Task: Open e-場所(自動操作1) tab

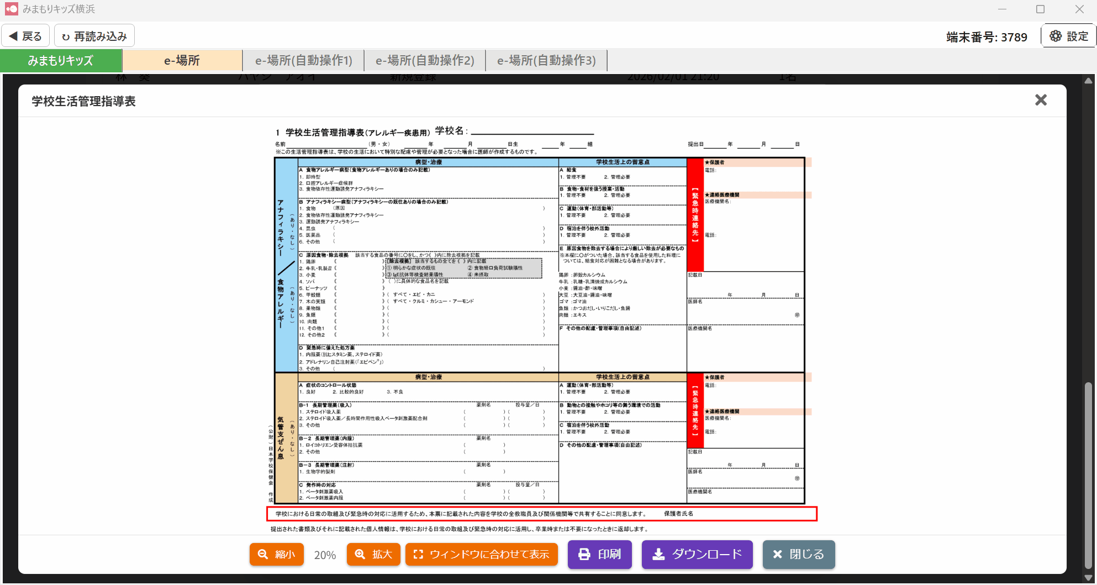Action: coord(303,61)
